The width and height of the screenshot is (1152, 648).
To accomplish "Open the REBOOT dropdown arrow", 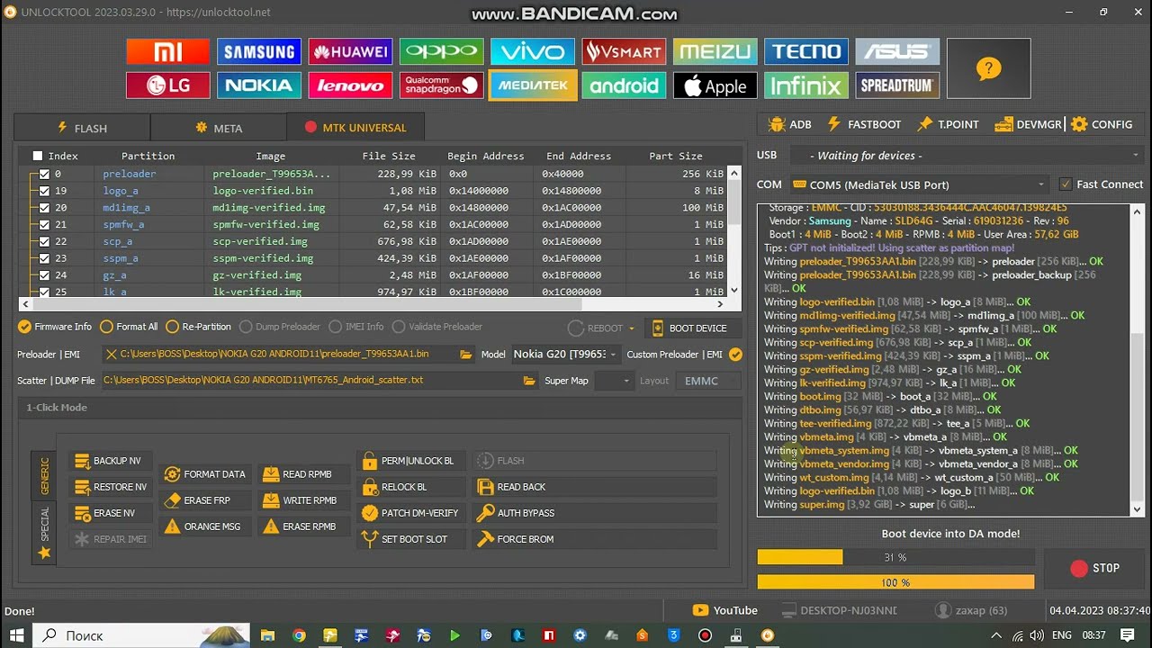I will [631, 328].
